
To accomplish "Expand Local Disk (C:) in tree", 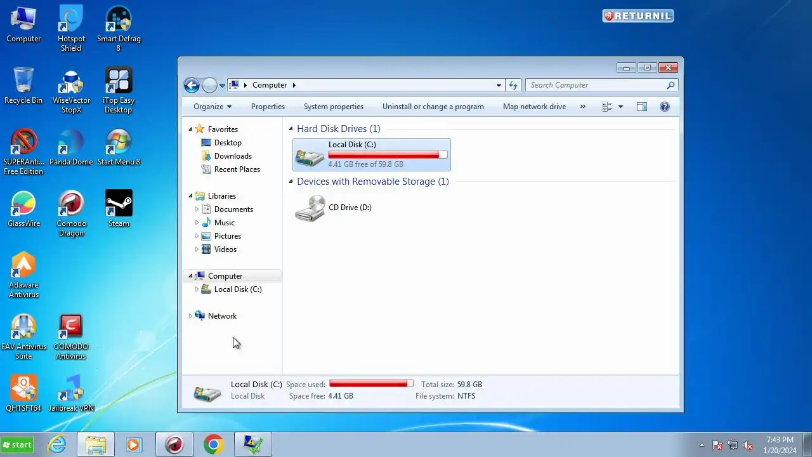I will 197,289.
